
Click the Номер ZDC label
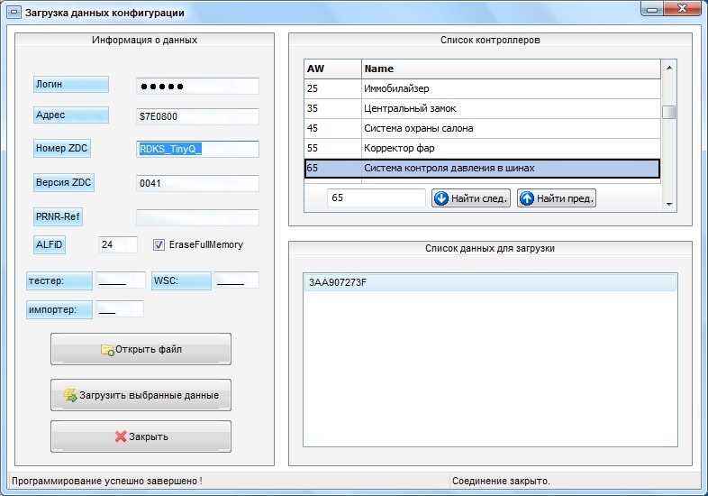pos(62,148)
